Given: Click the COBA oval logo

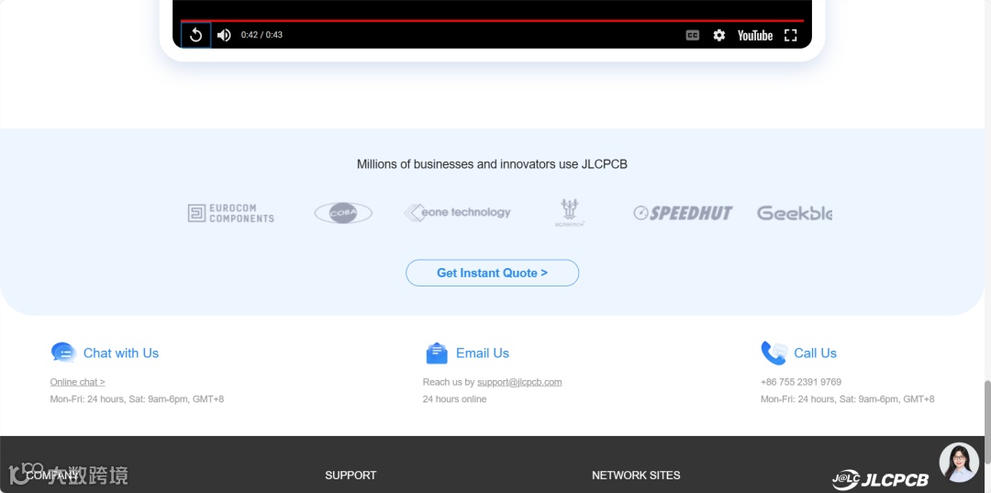Looking at the screenshot, I should [343, 213].
